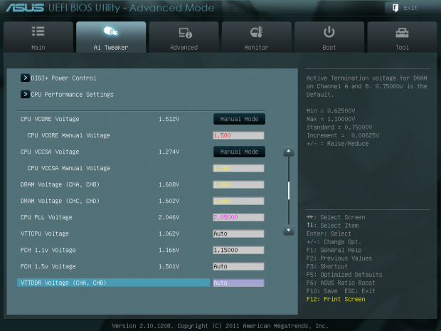
Task: Click DRAM Voltage (CHA, CHB) value field
Action: [238, 184]
